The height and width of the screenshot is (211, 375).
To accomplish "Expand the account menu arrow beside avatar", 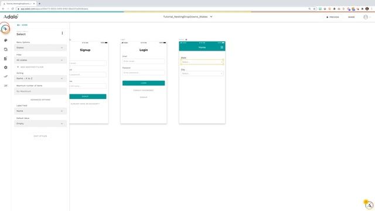I will 370,17.
